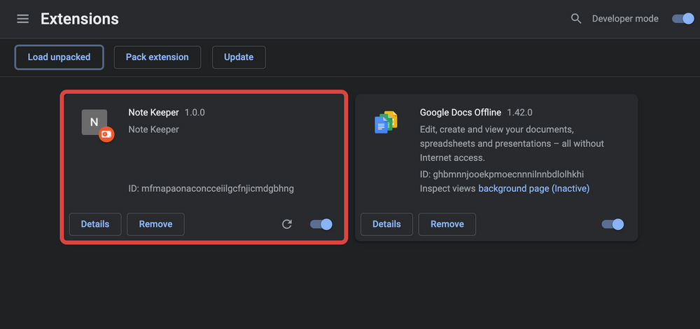700x329 pixels.
Task: Click the Update button
Action: pos(239,57)
